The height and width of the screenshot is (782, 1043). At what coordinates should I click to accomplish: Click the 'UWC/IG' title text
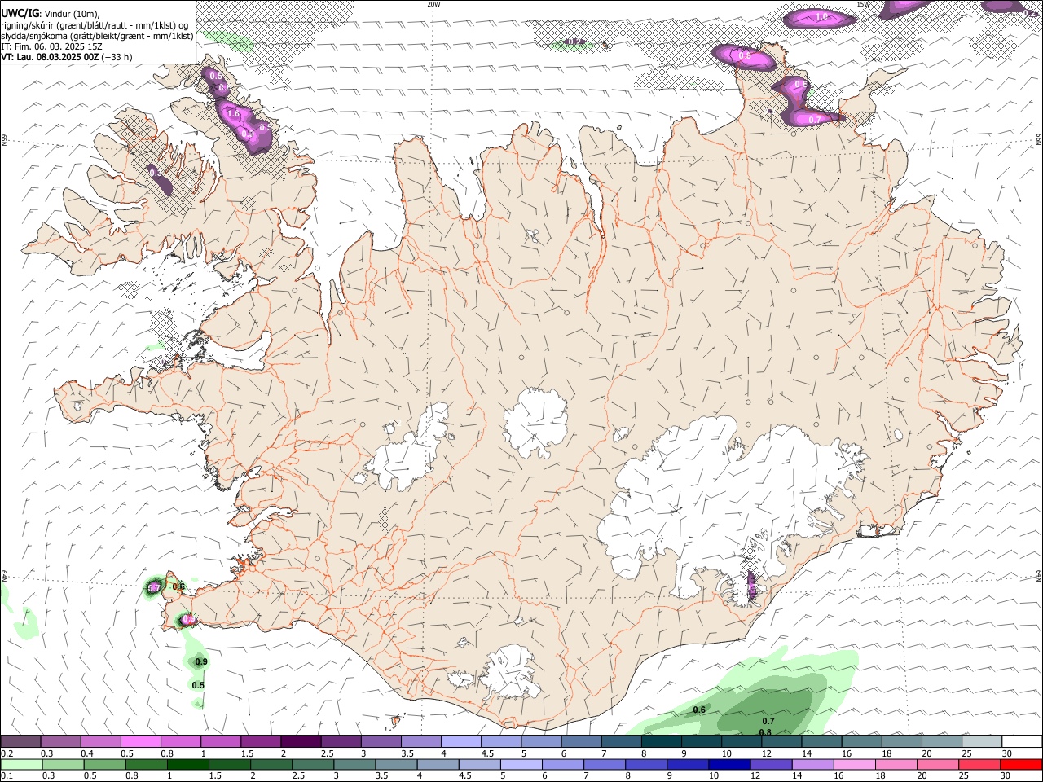pos(19,14)
